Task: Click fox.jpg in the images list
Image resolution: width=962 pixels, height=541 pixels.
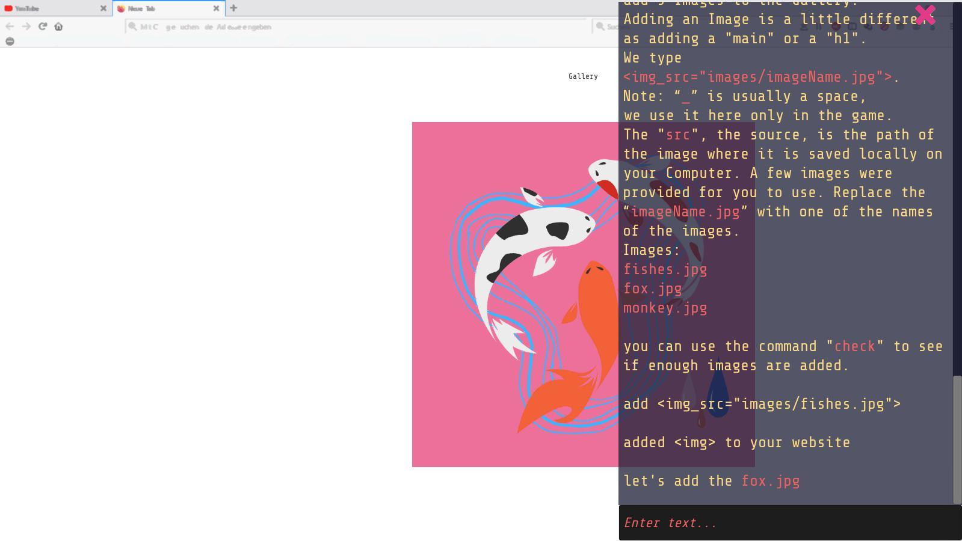Action: 652,289
